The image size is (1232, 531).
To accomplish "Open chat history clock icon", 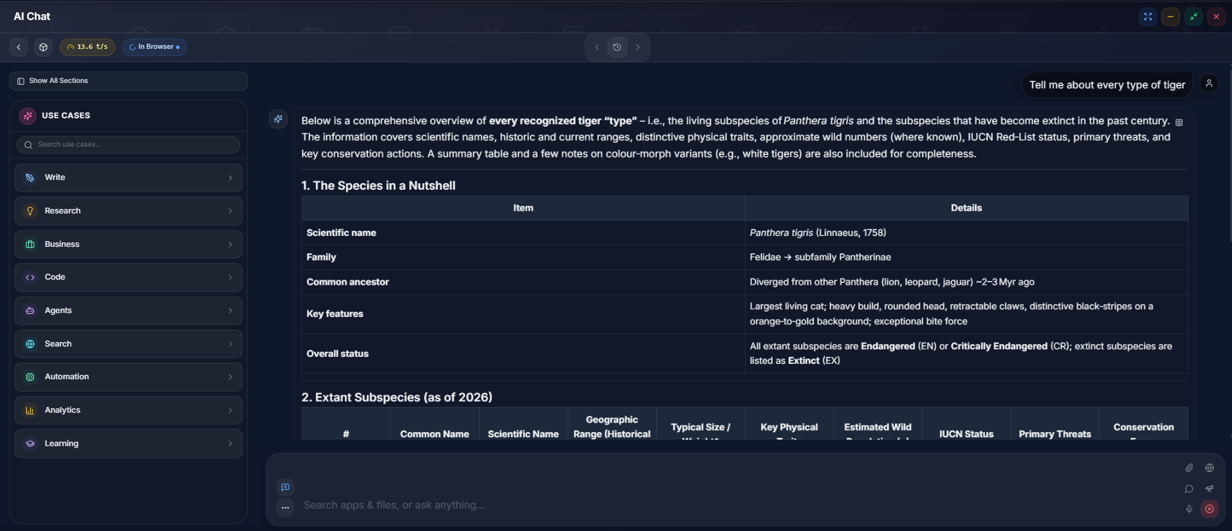I will (617, 47).
